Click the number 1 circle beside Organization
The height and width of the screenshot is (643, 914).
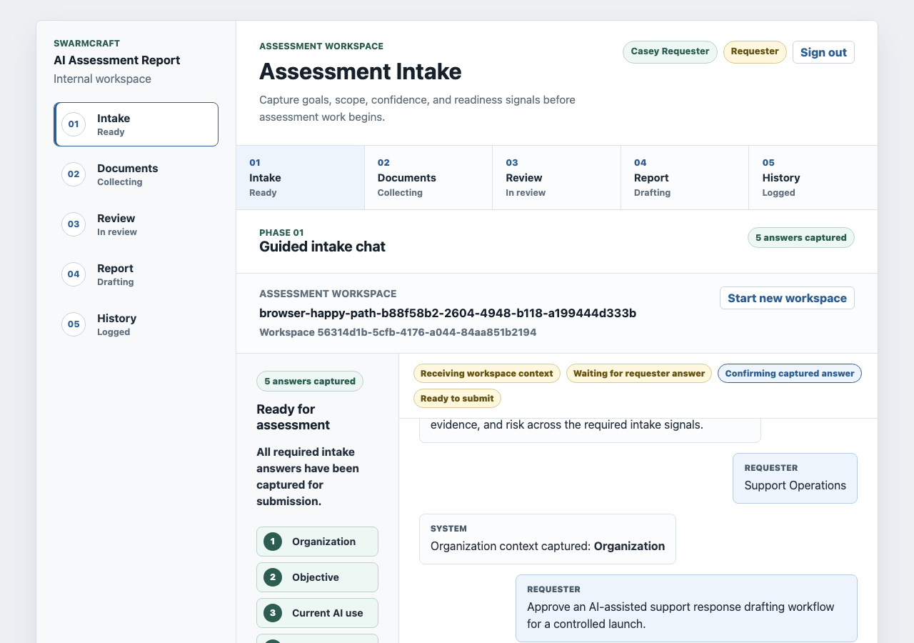(272, 542)
